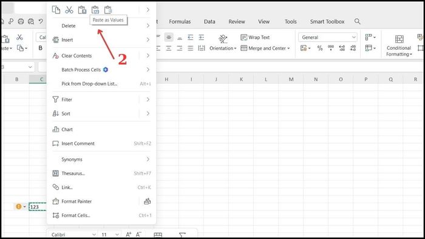
Task: Open Format Cells dialog entry
Action: [101, 215]
